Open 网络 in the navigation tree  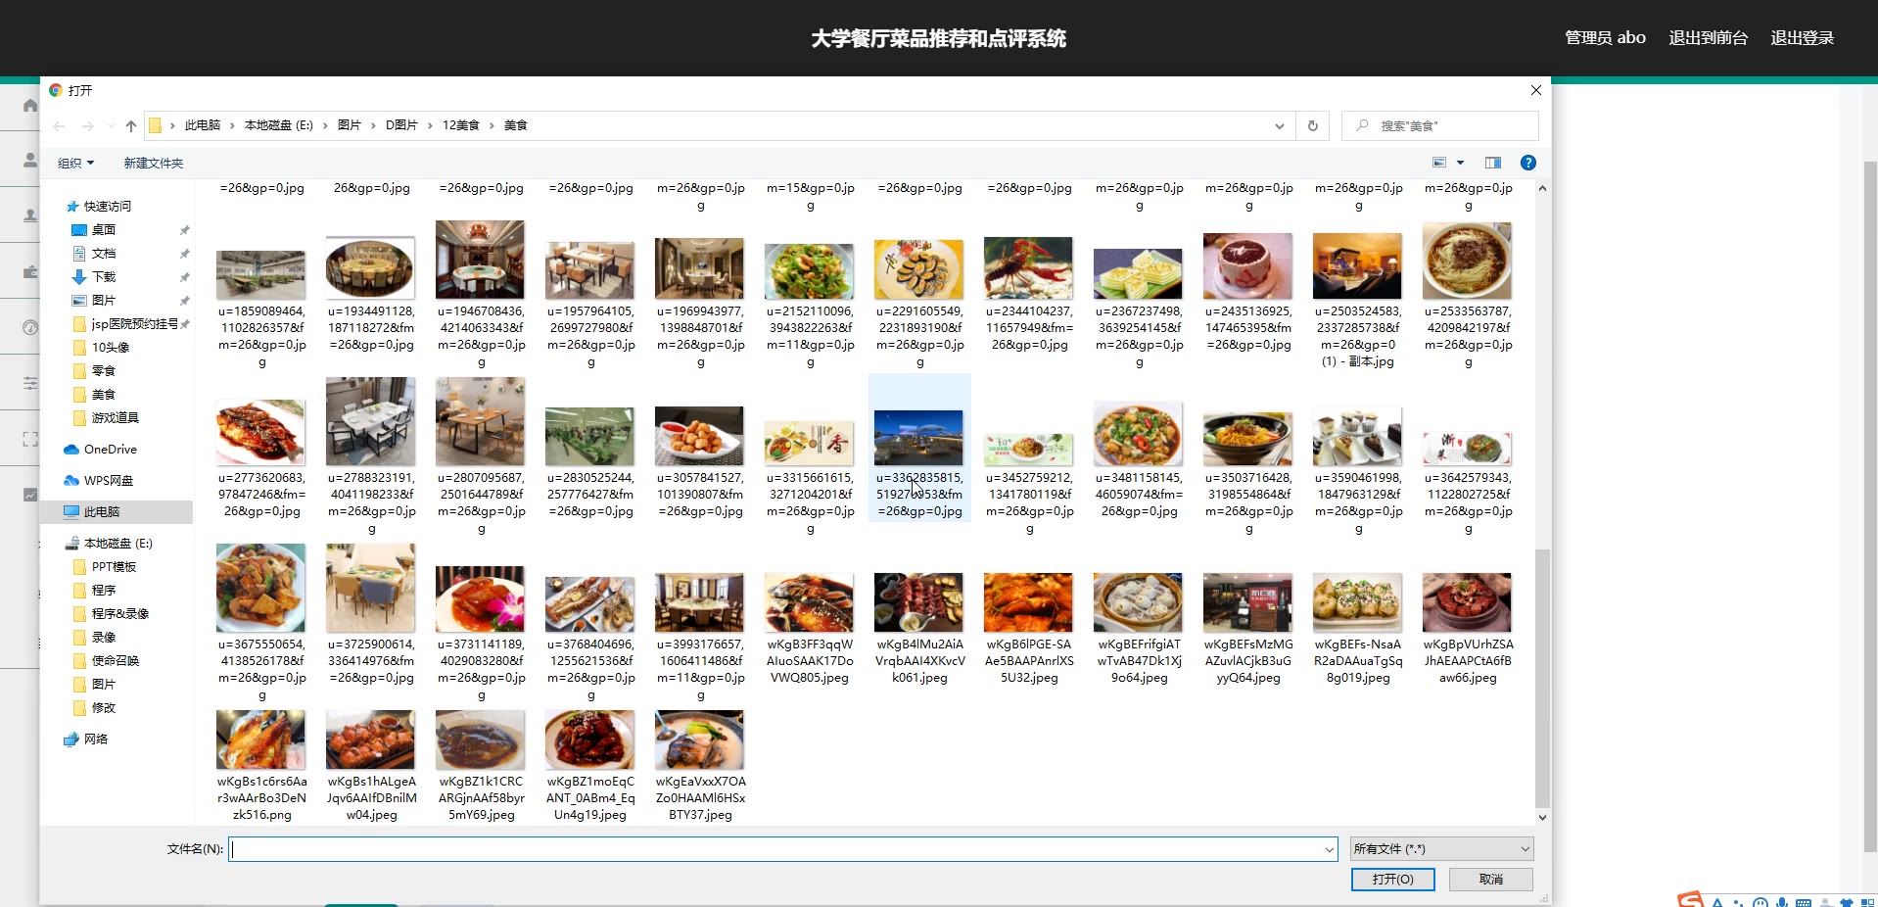[96, 740]
